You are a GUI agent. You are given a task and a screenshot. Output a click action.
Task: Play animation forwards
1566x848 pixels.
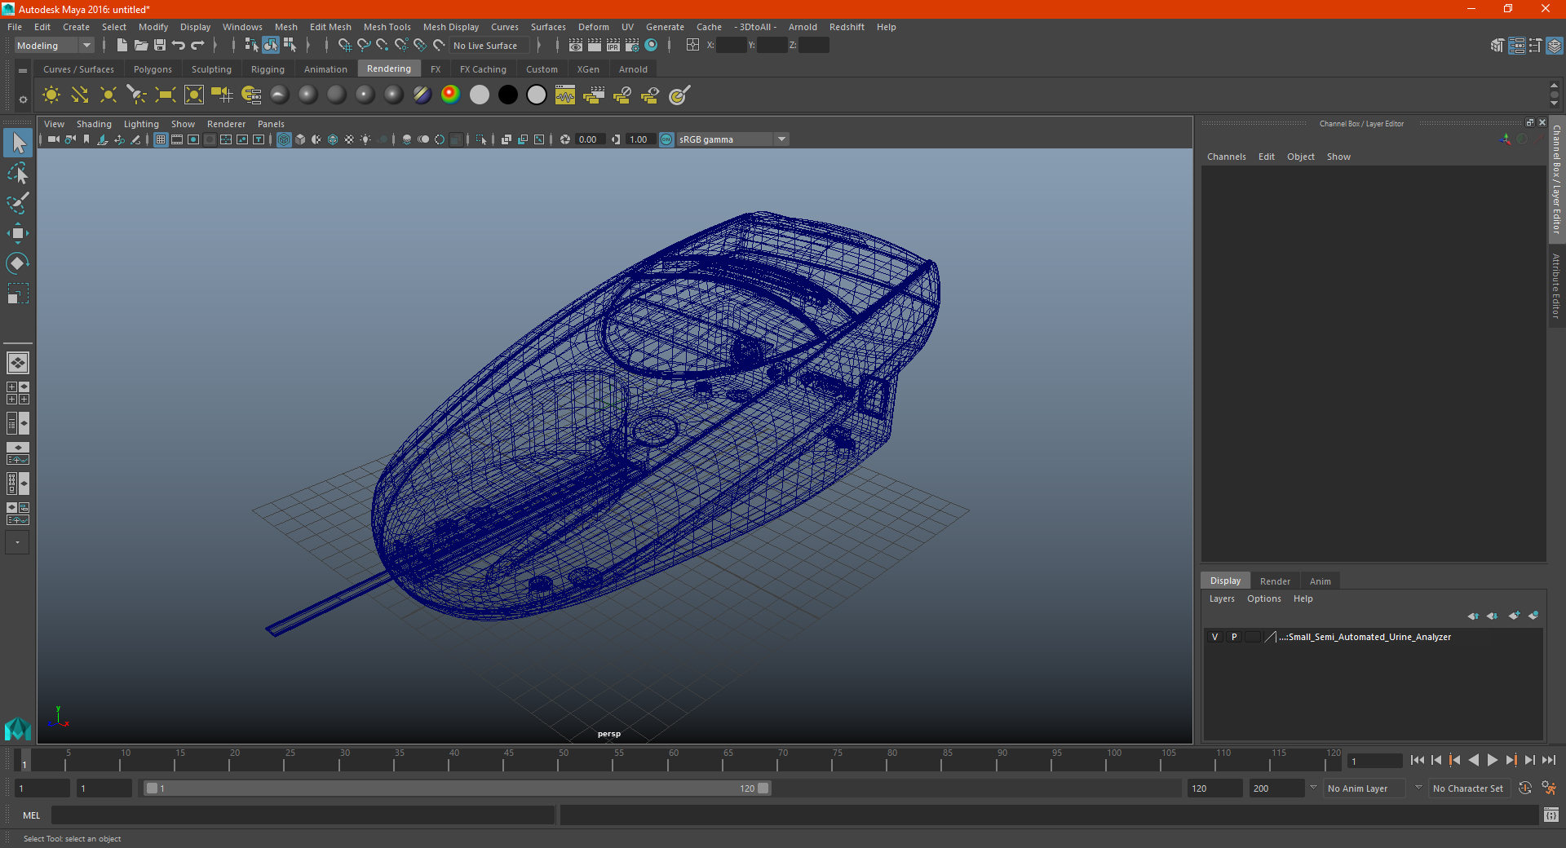tap(1492, 760)
